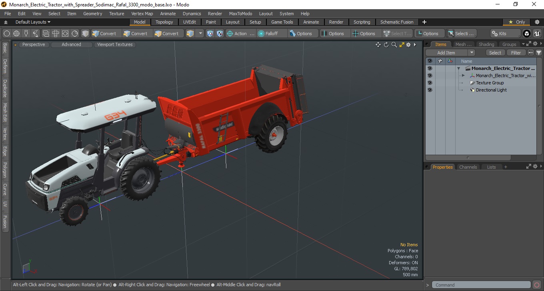Maximize viewport with the yellow arrows icon
This screenshot has height=291, width=544.
pos(402,45)
